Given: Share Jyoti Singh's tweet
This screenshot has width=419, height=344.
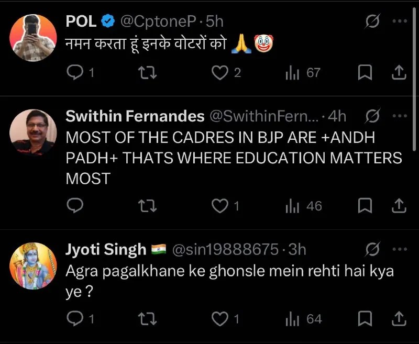Looking at the screenshot, I should coord(399,318).
